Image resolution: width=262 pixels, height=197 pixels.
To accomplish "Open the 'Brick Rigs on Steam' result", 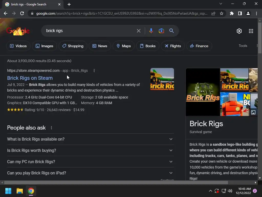I will coord(30,78).
